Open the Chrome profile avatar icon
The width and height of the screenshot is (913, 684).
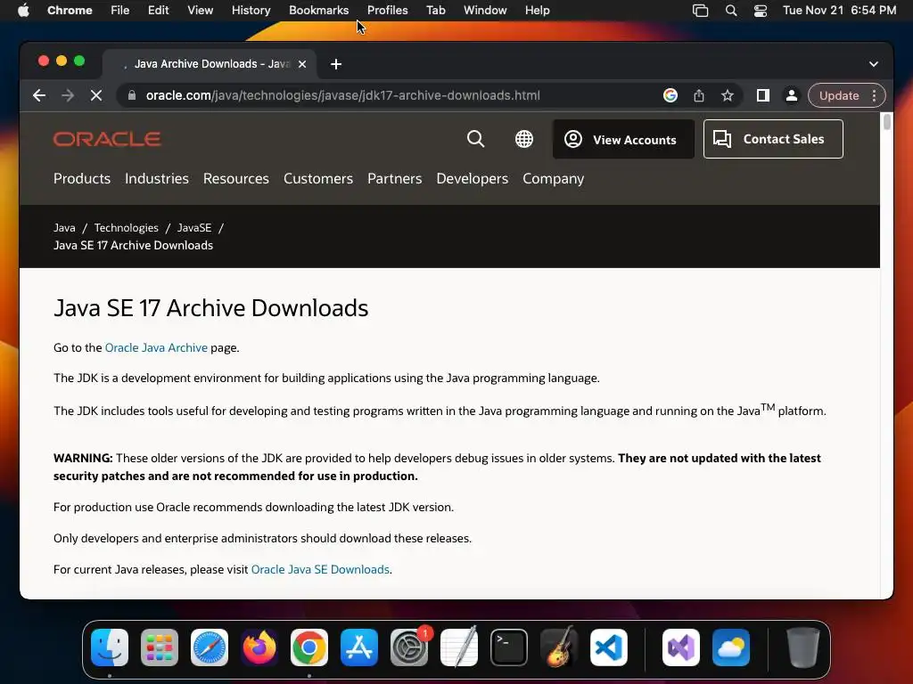click(x=792, y=95)
